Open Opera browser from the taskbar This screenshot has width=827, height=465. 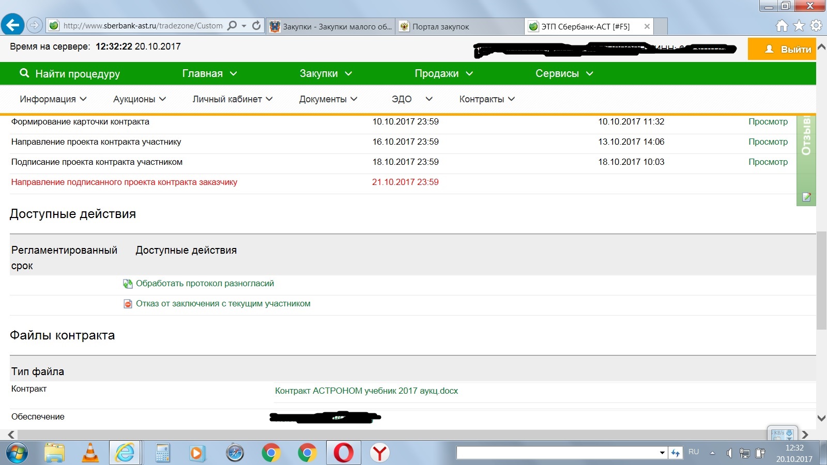coord(343,453)
